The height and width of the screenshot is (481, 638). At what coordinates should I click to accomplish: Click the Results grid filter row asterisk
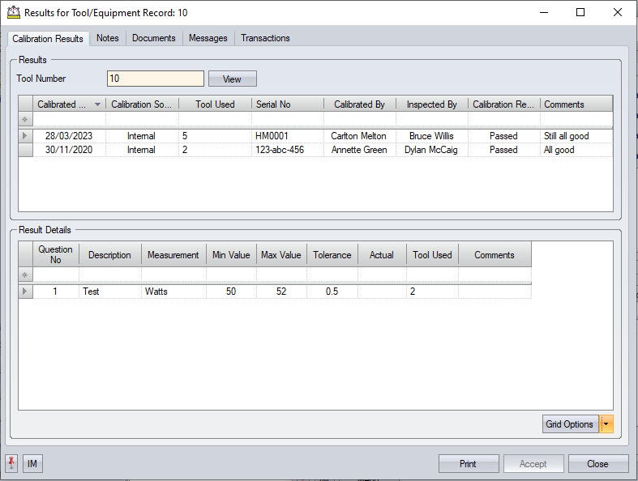[25, 120]
